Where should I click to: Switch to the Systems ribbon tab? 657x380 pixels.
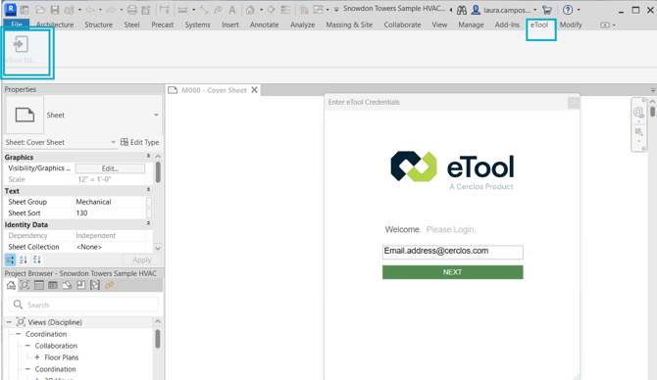click(197, 24)
